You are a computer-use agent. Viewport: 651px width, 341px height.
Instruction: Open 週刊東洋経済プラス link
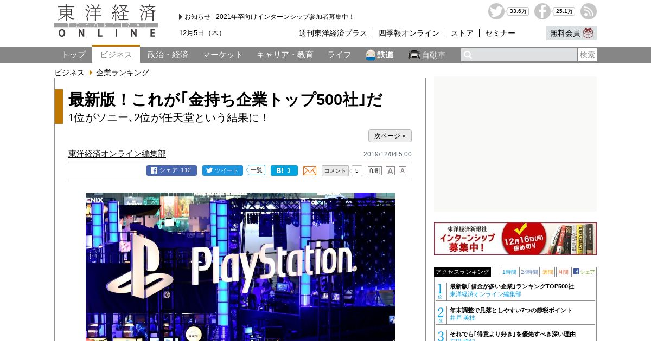[333, 33]
